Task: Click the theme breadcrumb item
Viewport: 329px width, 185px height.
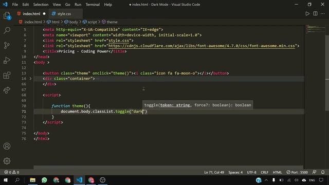Action: pyautogui.click(x=109, y=22)
